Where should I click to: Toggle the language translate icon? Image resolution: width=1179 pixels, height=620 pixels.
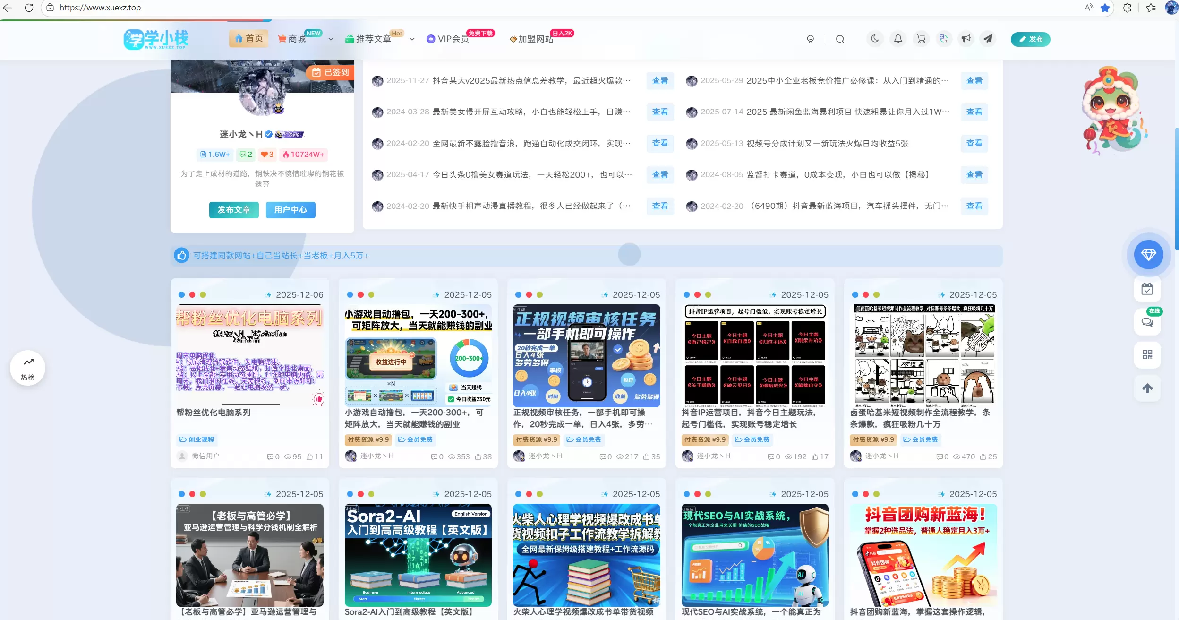click(944, 39)
